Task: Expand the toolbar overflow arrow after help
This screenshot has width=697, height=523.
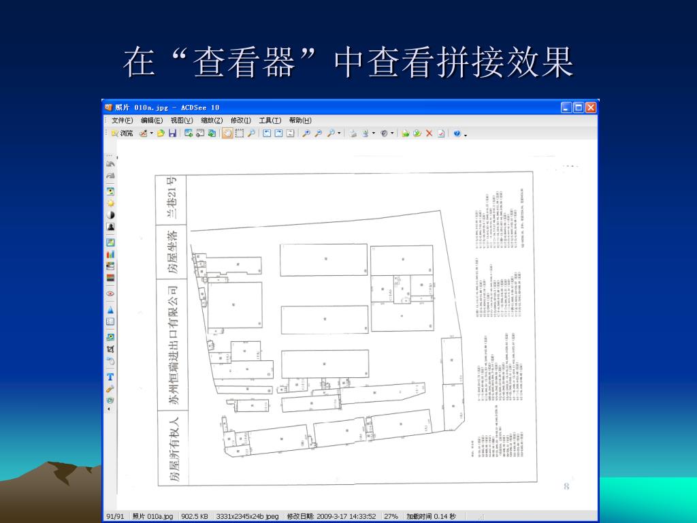Action: click(x=466, y=134)
